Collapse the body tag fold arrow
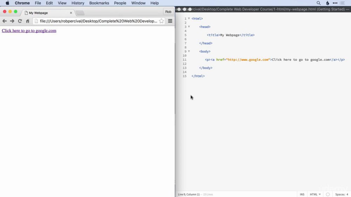The height and width of the screenshot is (197, 351). tap(189, 51)
